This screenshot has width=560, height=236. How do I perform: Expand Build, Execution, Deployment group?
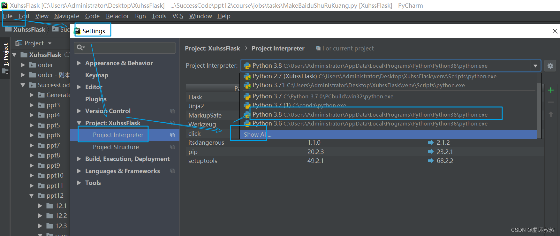coord(79,159)
